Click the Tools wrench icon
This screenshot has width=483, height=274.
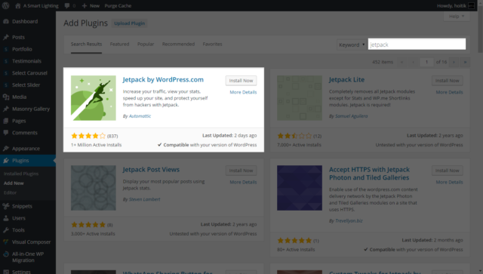click(6, 230)
